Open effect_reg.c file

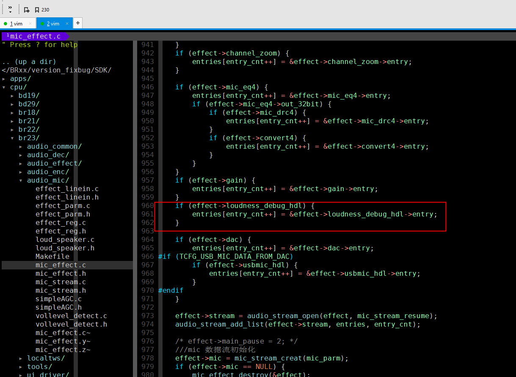(61, 223)
